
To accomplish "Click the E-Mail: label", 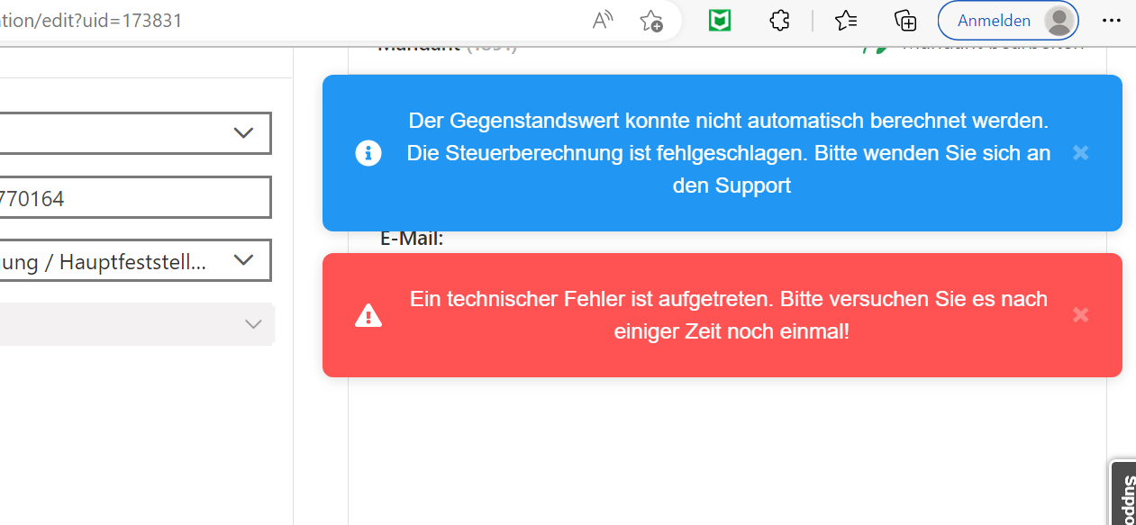I will pyautogui.click(x=412, y=240).
